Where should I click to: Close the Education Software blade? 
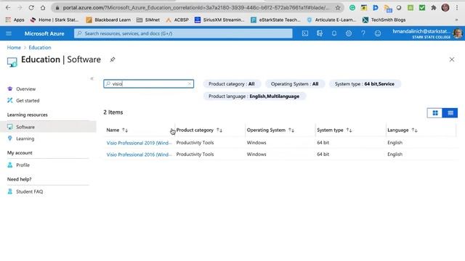pos(452,59)
